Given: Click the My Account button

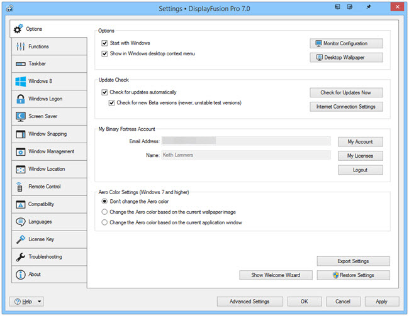Looking at the screenshot, I should click(361, 142).
